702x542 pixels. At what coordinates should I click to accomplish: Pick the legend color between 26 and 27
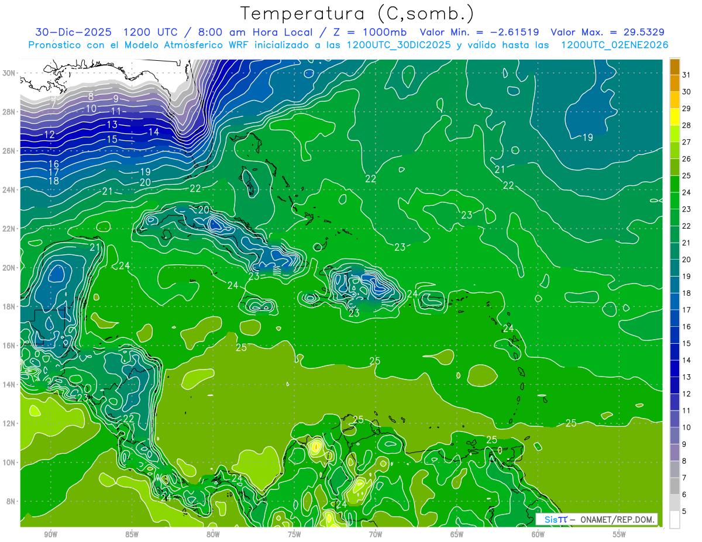click(675, 150)
